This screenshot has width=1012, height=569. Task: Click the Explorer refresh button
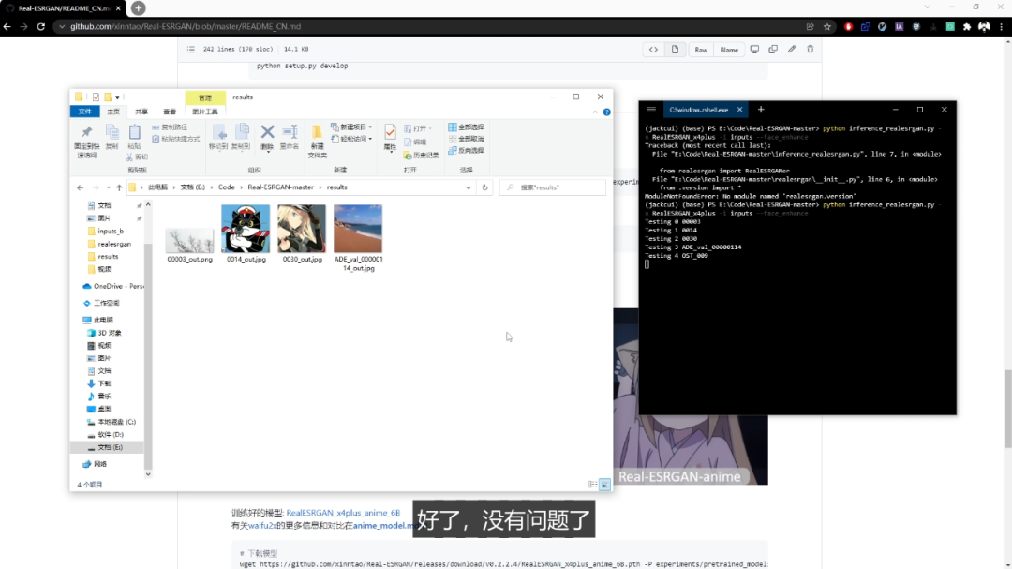pos(484,187)
